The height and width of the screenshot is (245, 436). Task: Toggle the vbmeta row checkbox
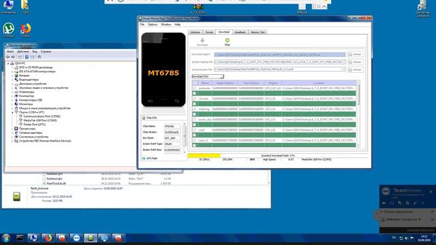pyautogui.click(x=195, y=99)
